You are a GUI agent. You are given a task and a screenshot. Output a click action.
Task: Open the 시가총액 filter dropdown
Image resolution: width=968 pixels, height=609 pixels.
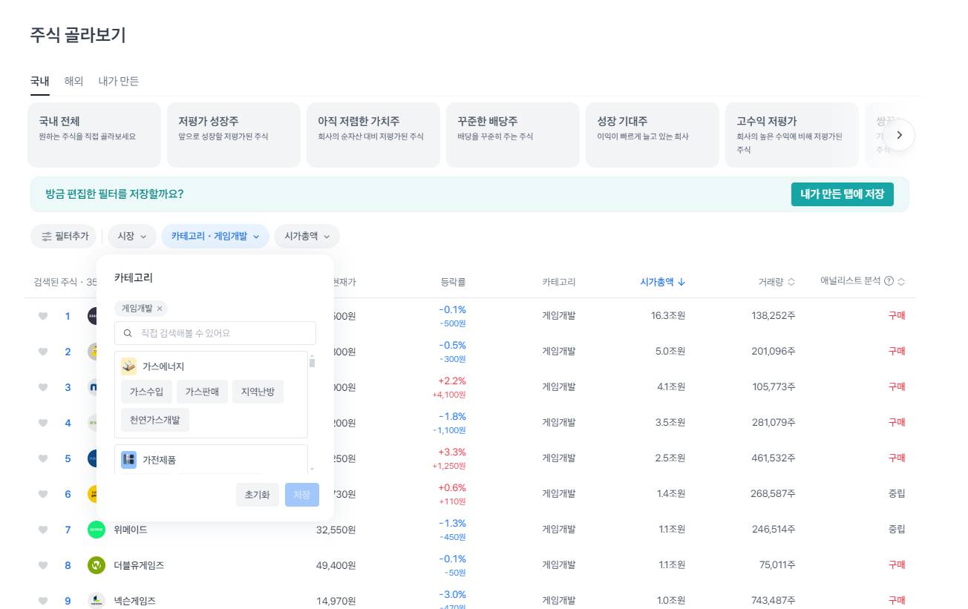coord(306,236)
